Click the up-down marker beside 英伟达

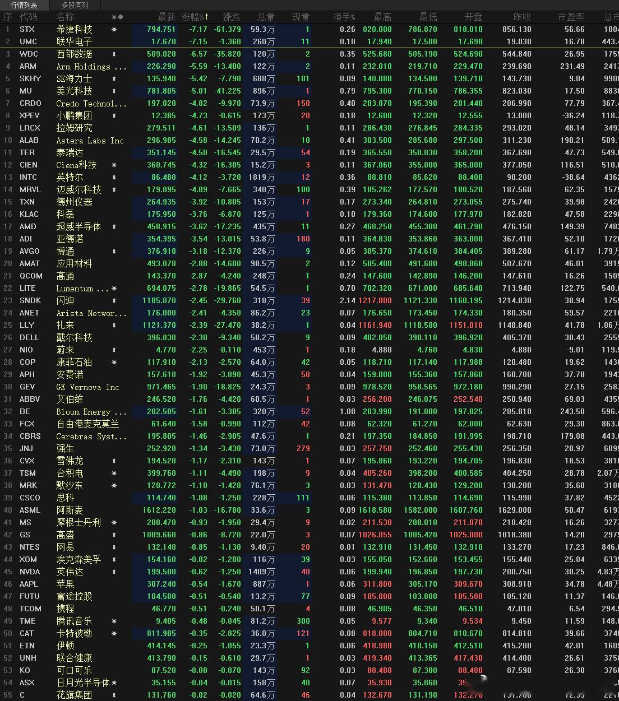114,572
